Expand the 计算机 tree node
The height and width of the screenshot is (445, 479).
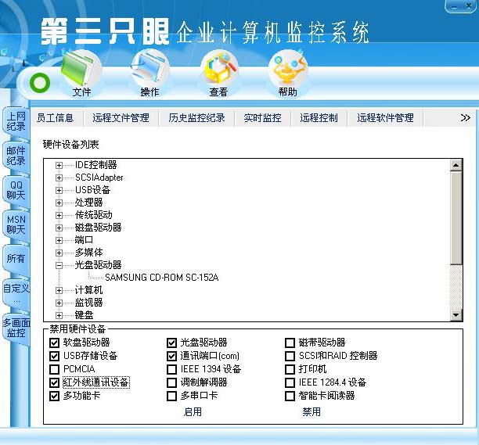click(x=59, y=291)
